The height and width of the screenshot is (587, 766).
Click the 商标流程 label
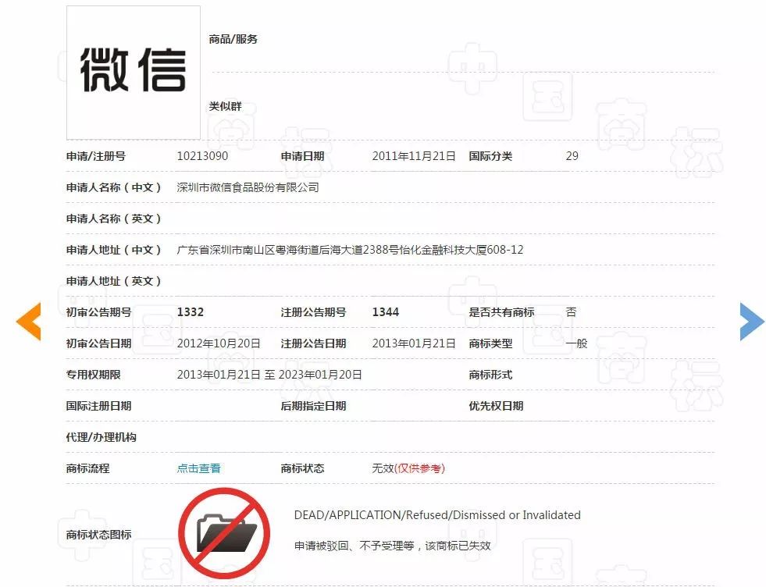(88, 468)
